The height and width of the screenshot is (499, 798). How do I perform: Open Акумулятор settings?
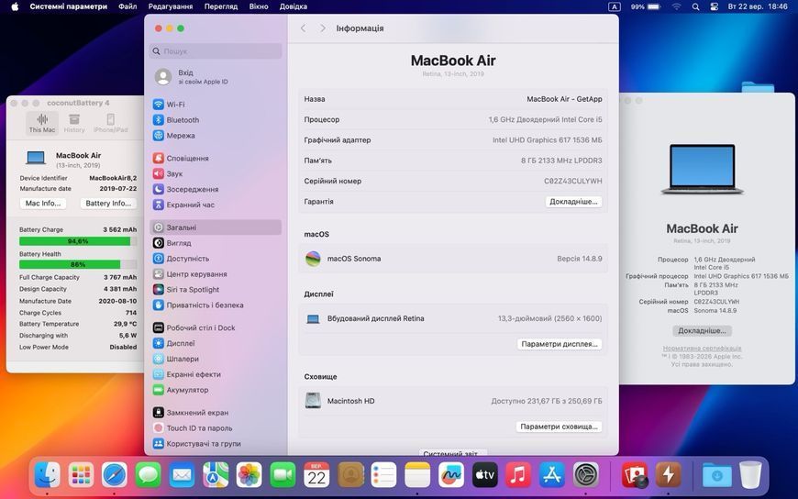pyautogui.click(x=216, y=390)
